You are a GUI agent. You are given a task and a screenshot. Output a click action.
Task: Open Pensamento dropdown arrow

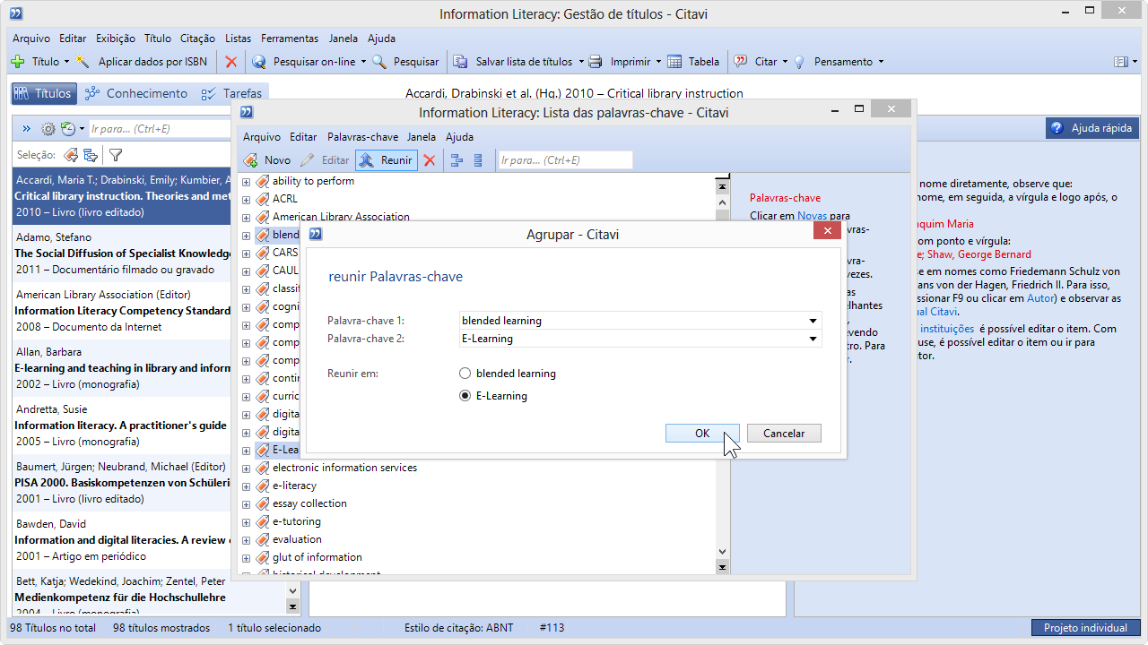(881, 62)
